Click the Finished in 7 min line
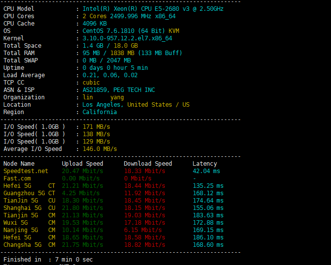The width and height of the screenshot is (331, 265). 48,260
